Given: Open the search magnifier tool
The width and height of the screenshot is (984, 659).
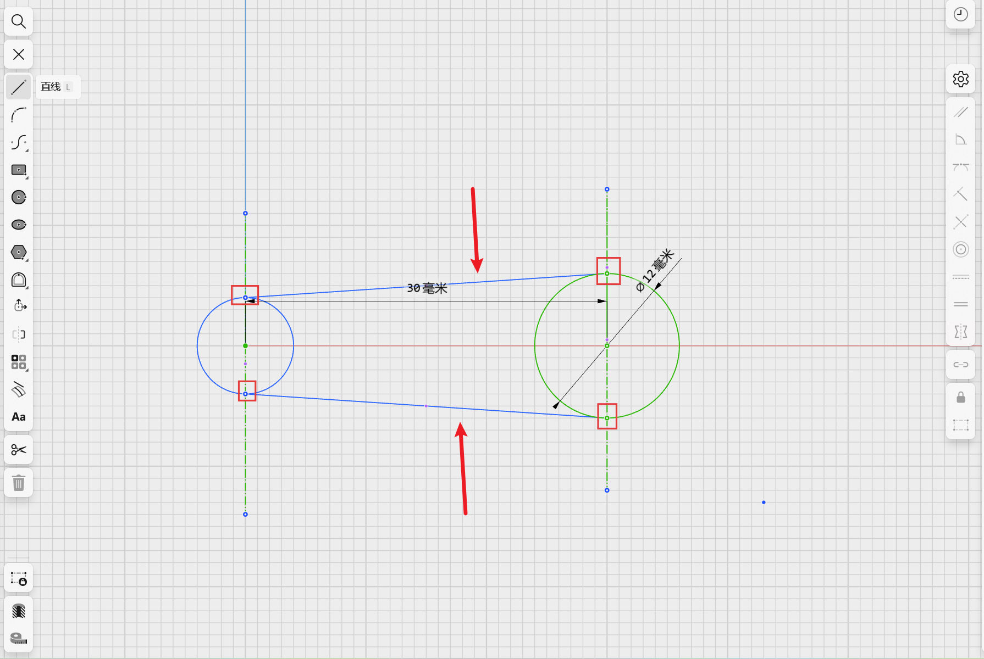Looking at the screenshot, I should [19, 21].
